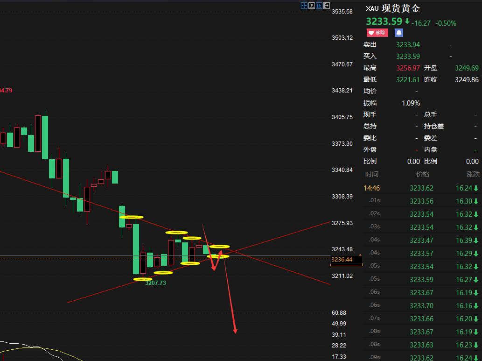
Task: Click the 3535.58 price axis label
Action: click(342, 12)
